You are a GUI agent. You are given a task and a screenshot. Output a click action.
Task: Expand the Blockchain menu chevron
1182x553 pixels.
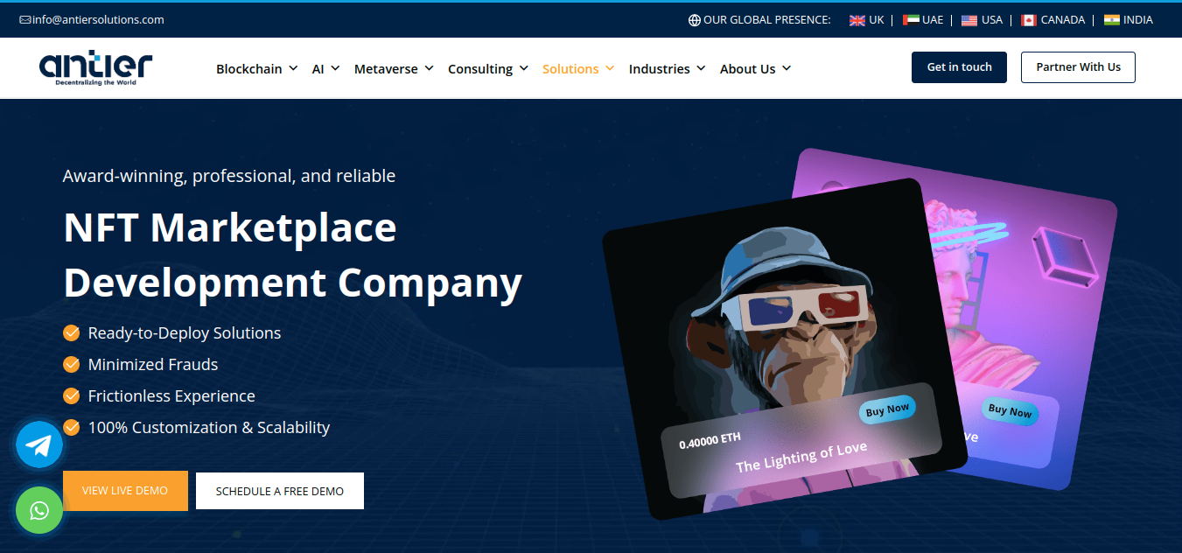click(293, 68)
